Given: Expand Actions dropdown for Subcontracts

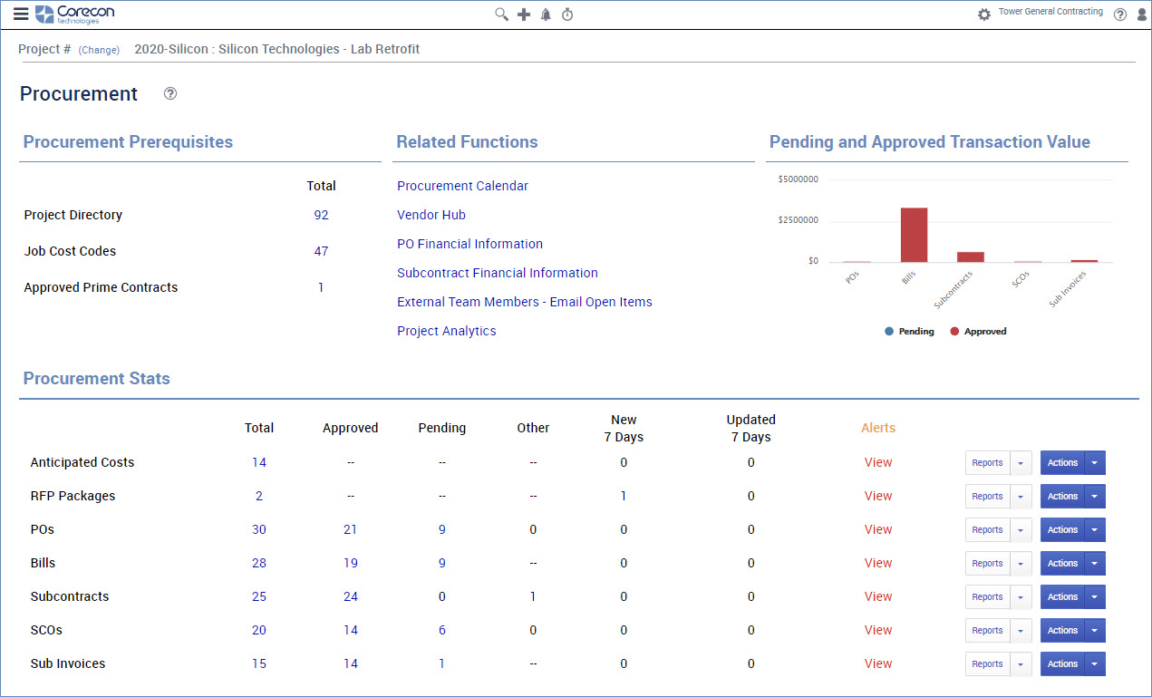Looking at the screenshot, I should [1096, 597].
